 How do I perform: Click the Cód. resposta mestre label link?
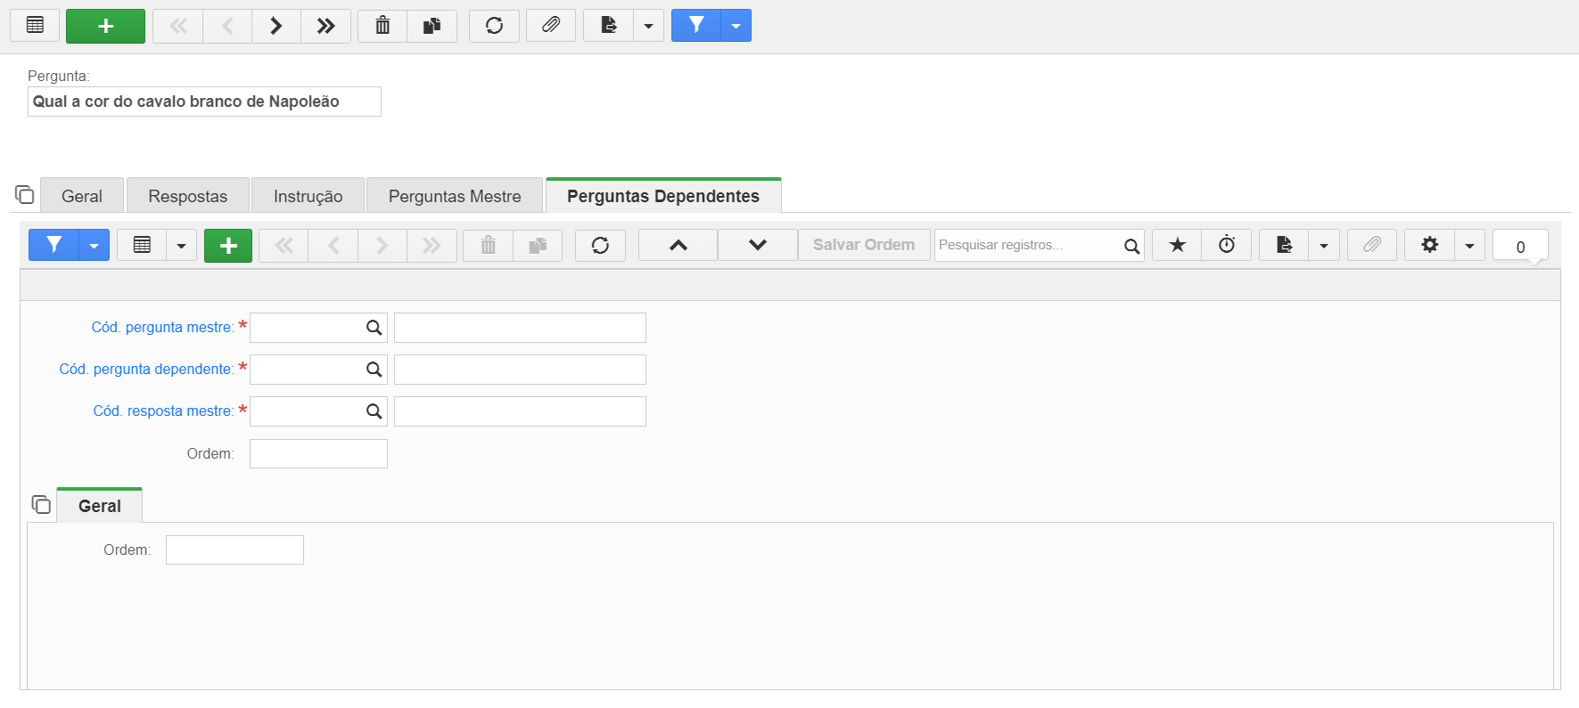[x=164, y=411]
